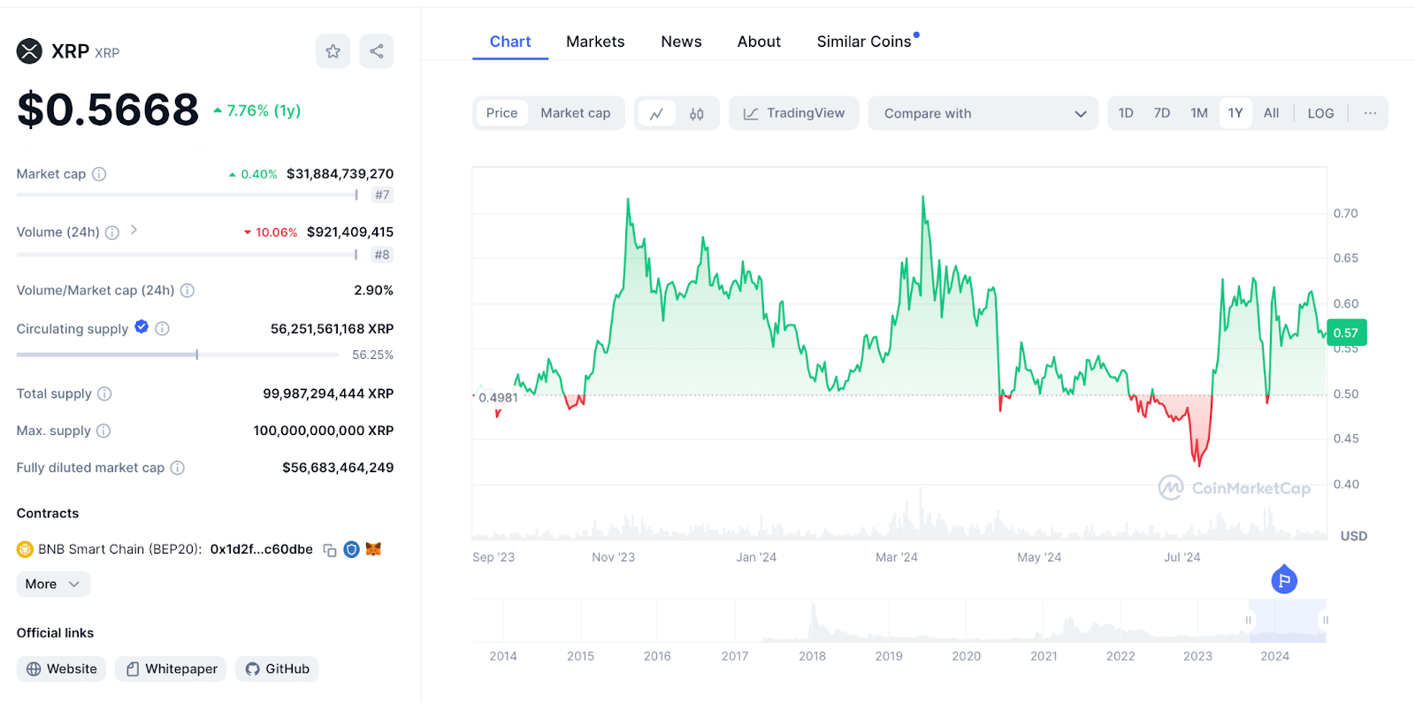The width and height of the screenshot is (1415, 703).
Task: Click the share icon button
Action: click(377, 51)
